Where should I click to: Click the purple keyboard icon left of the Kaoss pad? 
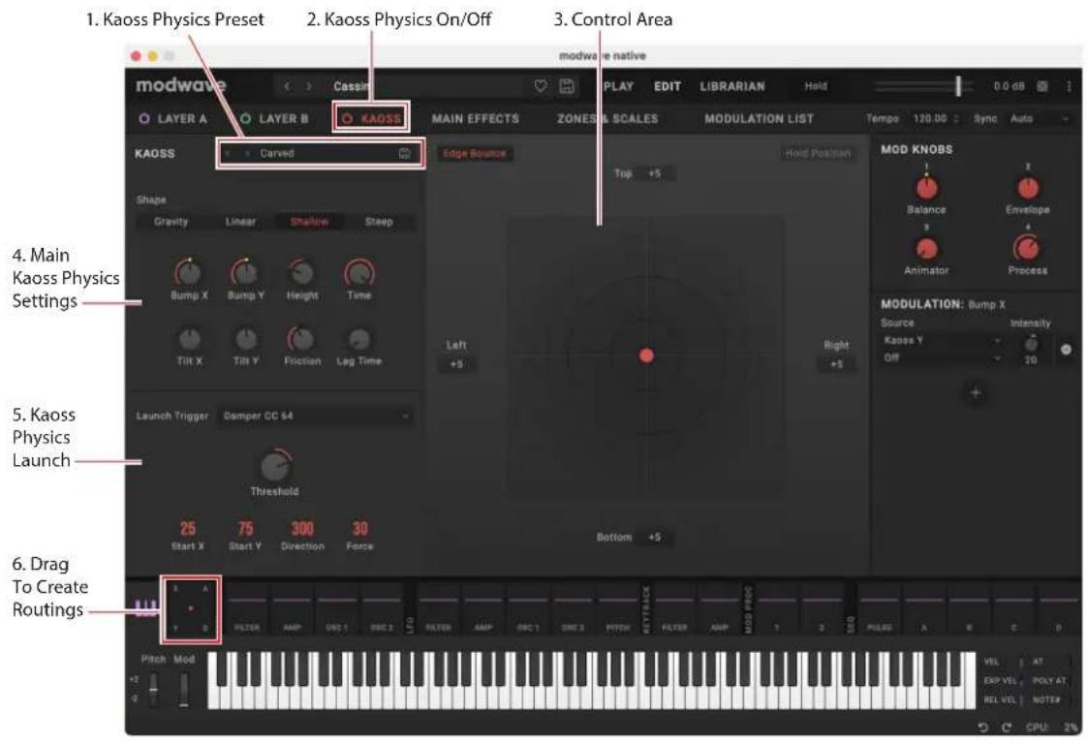click(x=145, y=608)
